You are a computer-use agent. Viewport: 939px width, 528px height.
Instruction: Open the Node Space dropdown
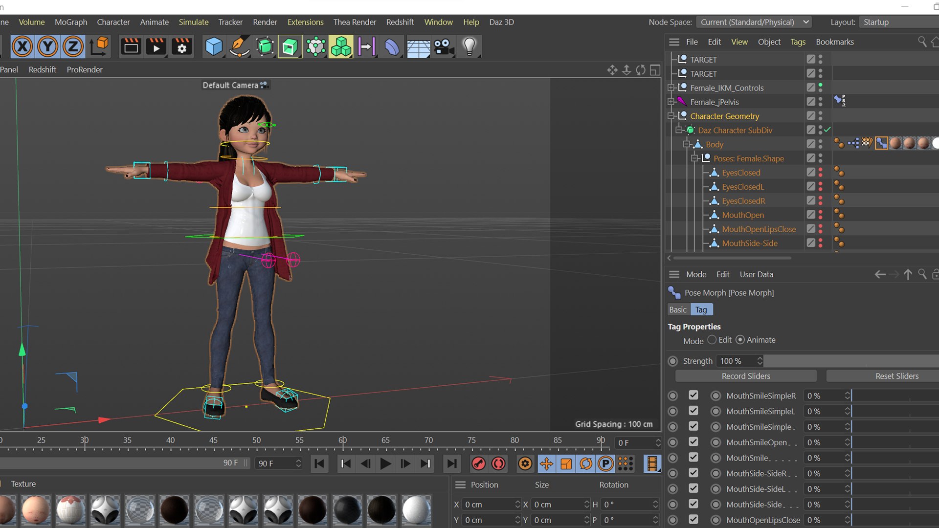click(x=754, y=22)
